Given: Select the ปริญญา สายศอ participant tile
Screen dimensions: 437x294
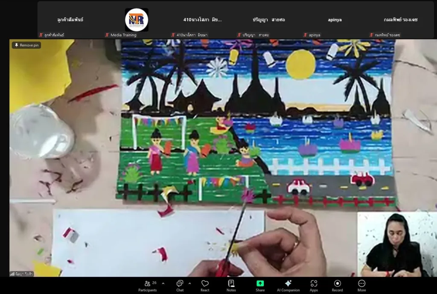Looking at the screenshot, I should [x=268, y=20].
